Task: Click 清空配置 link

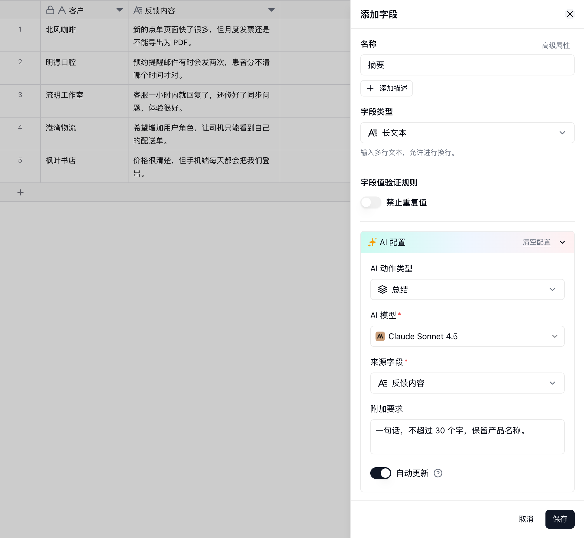Action: pos(537,242)
